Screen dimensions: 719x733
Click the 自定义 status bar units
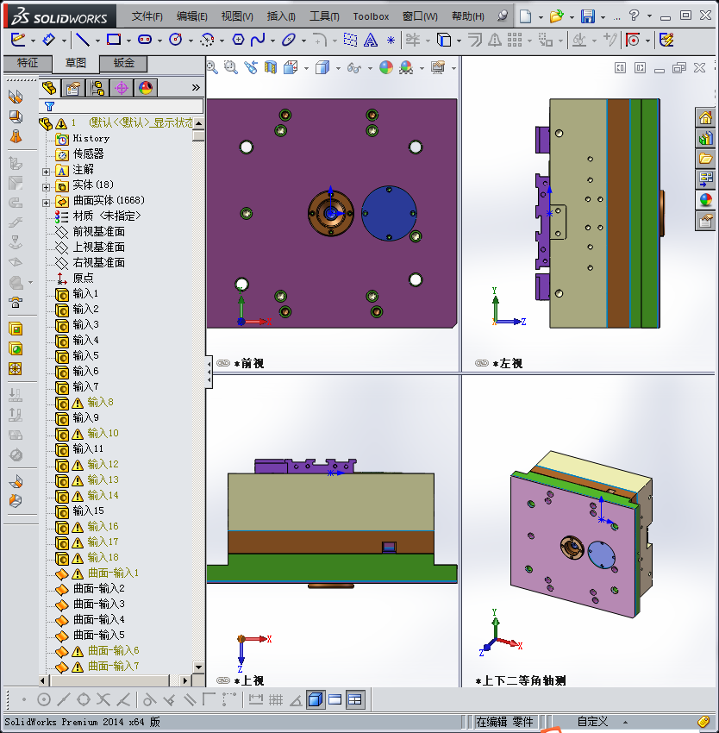592,722
